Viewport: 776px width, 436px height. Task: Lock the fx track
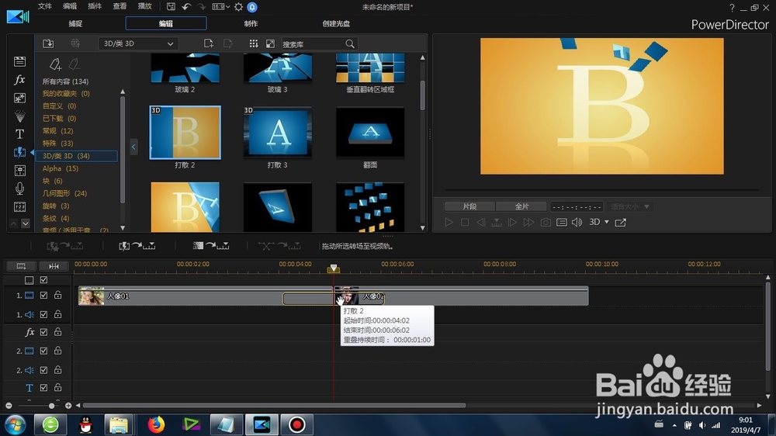(58, 331)
